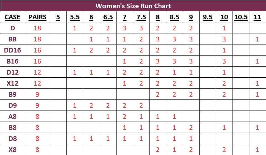Select the size 10 cell in row BB

224,39
